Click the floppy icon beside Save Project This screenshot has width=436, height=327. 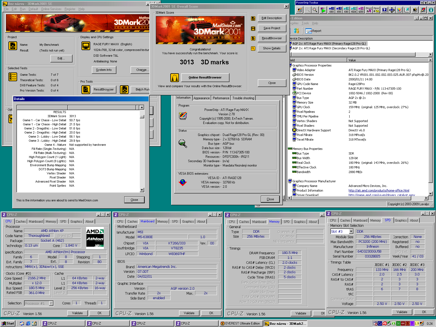[x=253, y=28]
